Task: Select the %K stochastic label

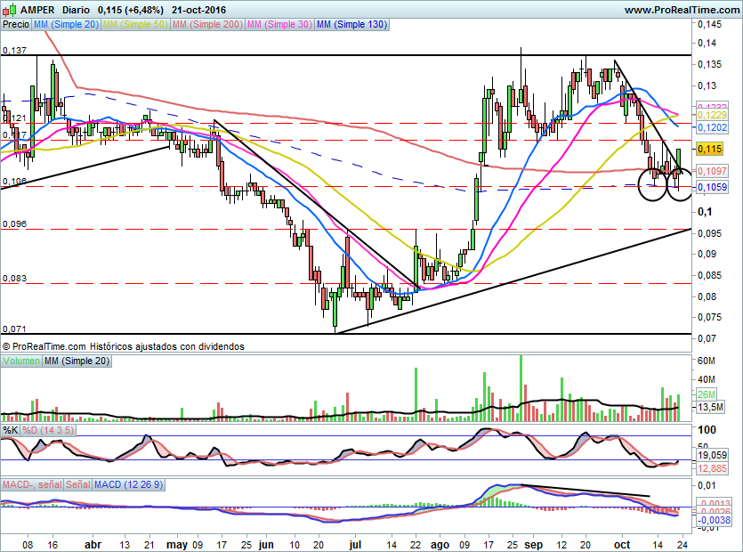Action: pyautogui.click(x=10, y=430)
